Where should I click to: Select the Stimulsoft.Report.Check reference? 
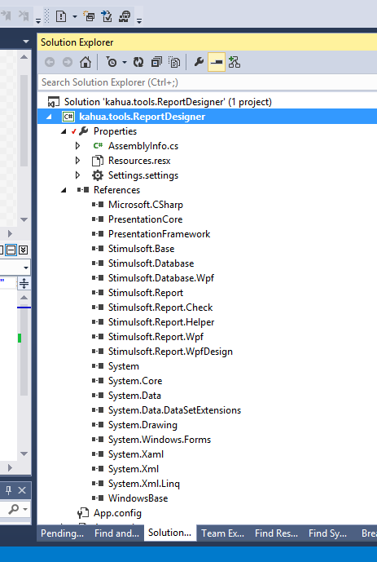click(x=160, y=308)
